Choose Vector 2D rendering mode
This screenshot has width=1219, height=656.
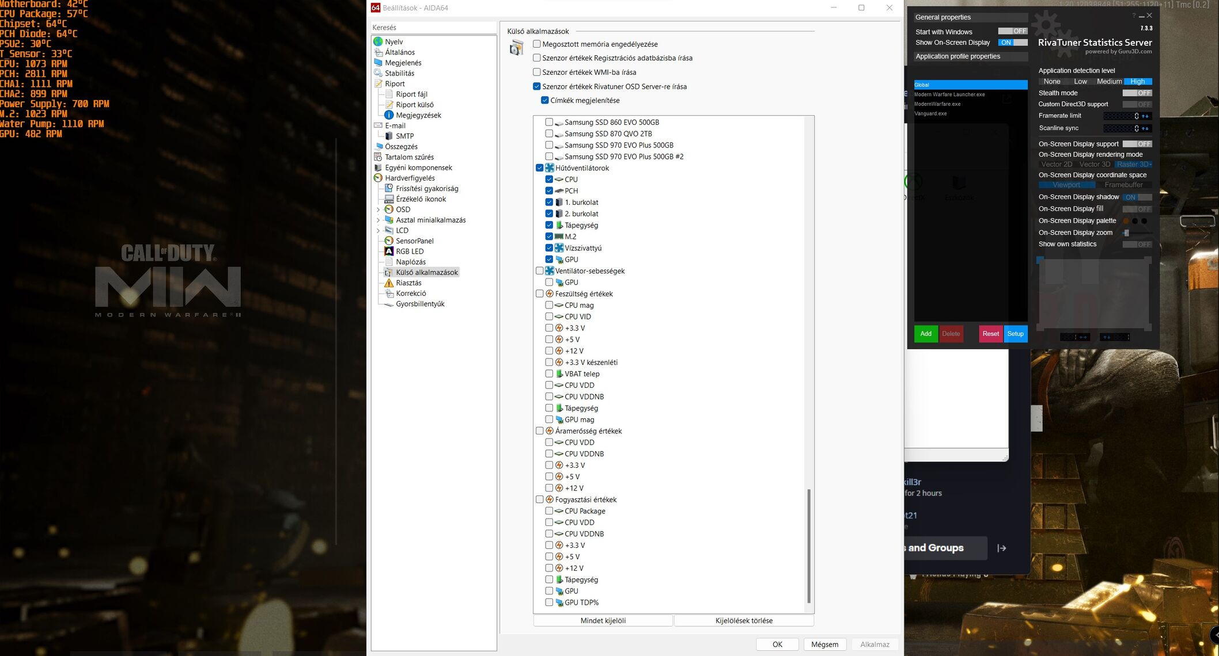pyautogui.click(x=1057, y=164)
